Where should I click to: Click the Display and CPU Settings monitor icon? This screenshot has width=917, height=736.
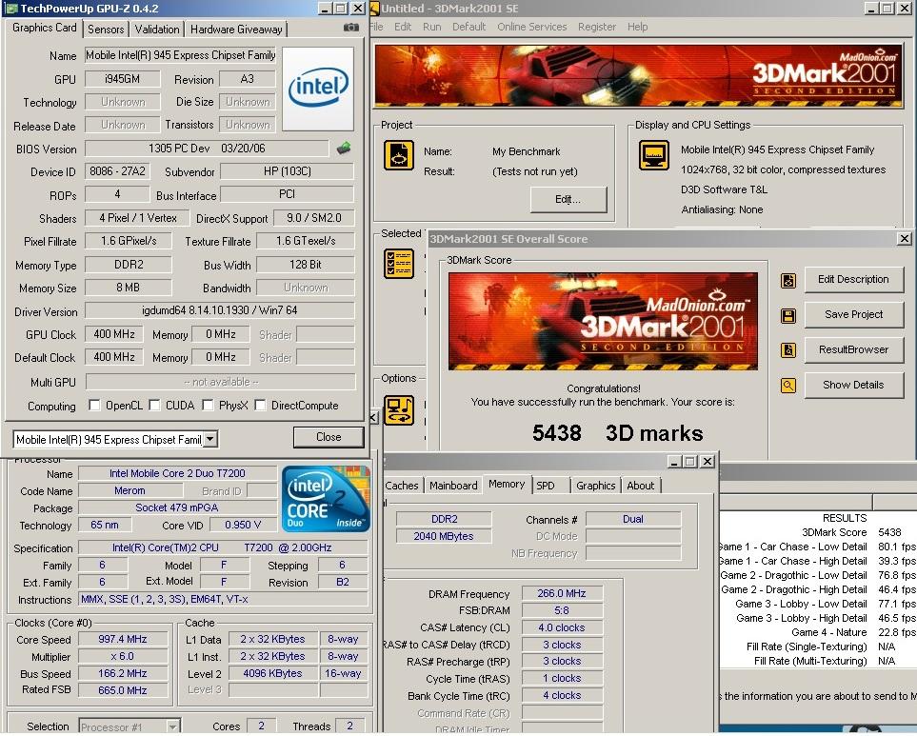(654, 155)
